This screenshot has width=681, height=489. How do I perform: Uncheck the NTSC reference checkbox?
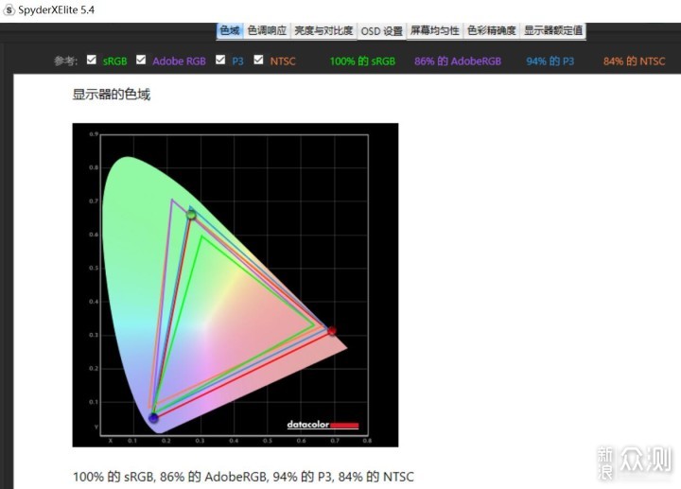(x=258, y=60)
